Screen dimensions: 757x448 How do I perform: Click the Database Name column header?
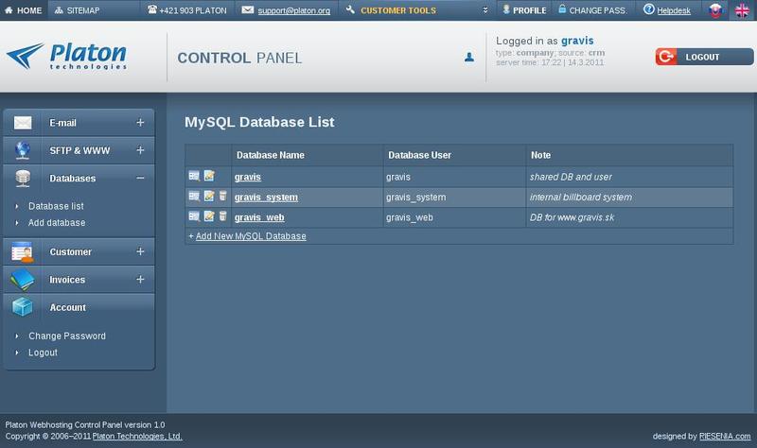[271, 155]
